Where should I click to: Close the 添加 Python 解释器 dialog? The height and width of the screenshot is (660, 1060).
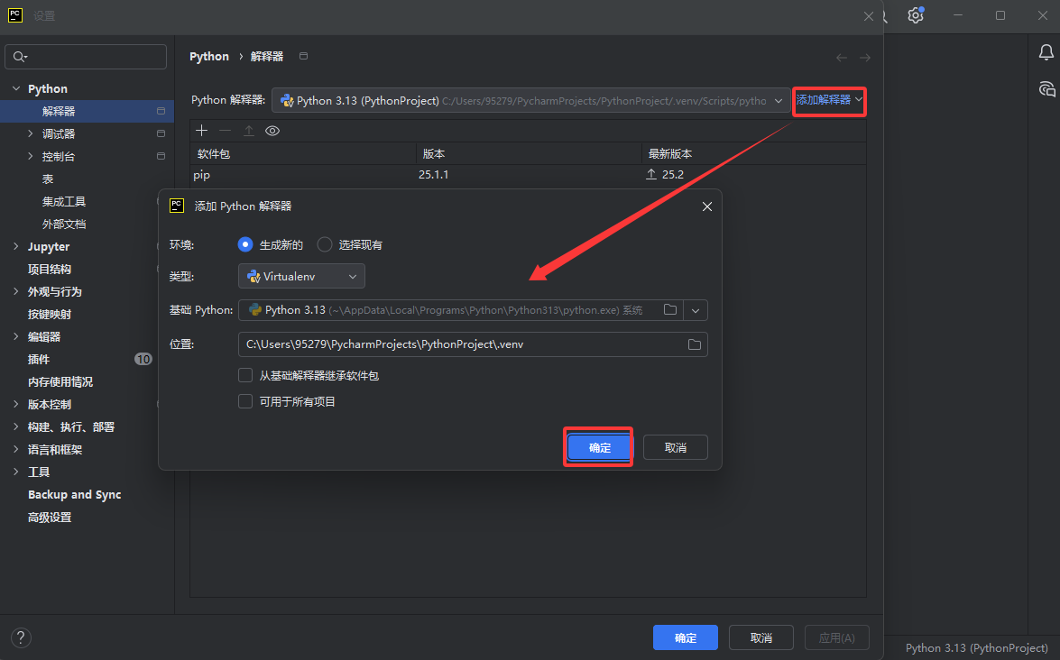707,206
